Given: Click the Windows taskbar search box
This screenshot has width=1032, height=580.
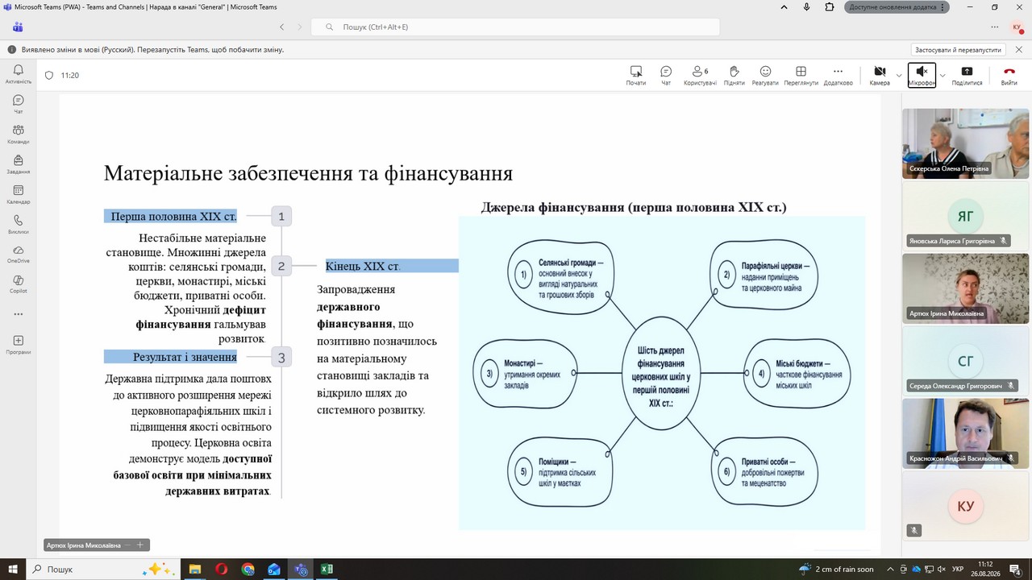Looking at the screenshot, I should 103,569.
